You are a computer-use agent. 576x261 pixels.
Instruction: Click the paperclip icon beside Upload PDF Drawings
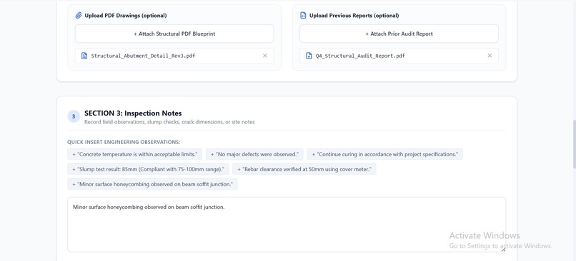[78, 16]
